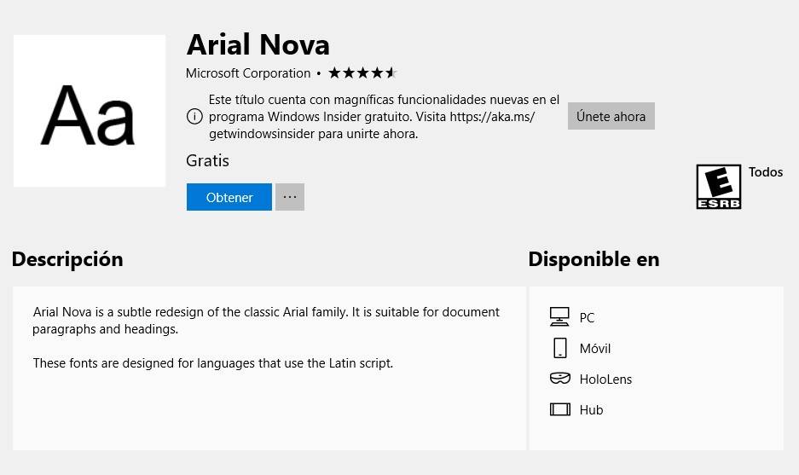799x475 pixels.
Task: Click the Móvil phone icon
Action: [559, 348]
